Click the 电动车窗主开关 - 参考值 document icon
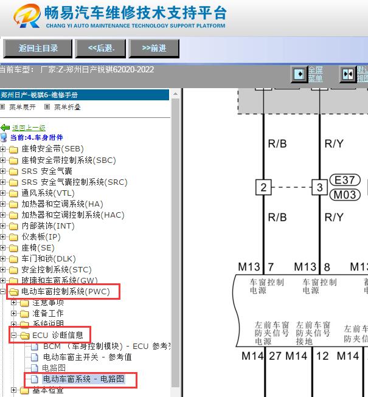Screen dimensions: 368x397 35,357
